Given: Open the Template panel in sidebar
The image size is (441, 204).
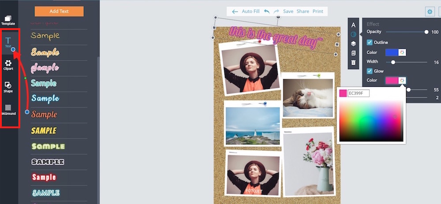Looking at the screenshot, I should point(8,20).
